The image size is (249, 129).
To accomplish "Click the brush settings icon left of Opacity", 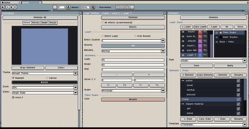I will pyautogui.click(x=68, y=7).
